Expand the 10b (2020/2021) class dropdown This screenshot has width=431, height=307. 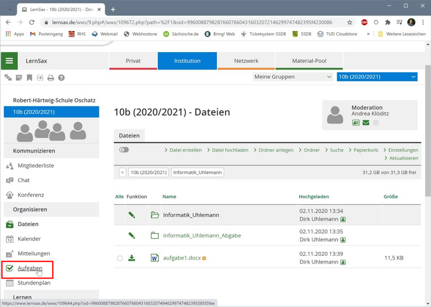[377, 77]
